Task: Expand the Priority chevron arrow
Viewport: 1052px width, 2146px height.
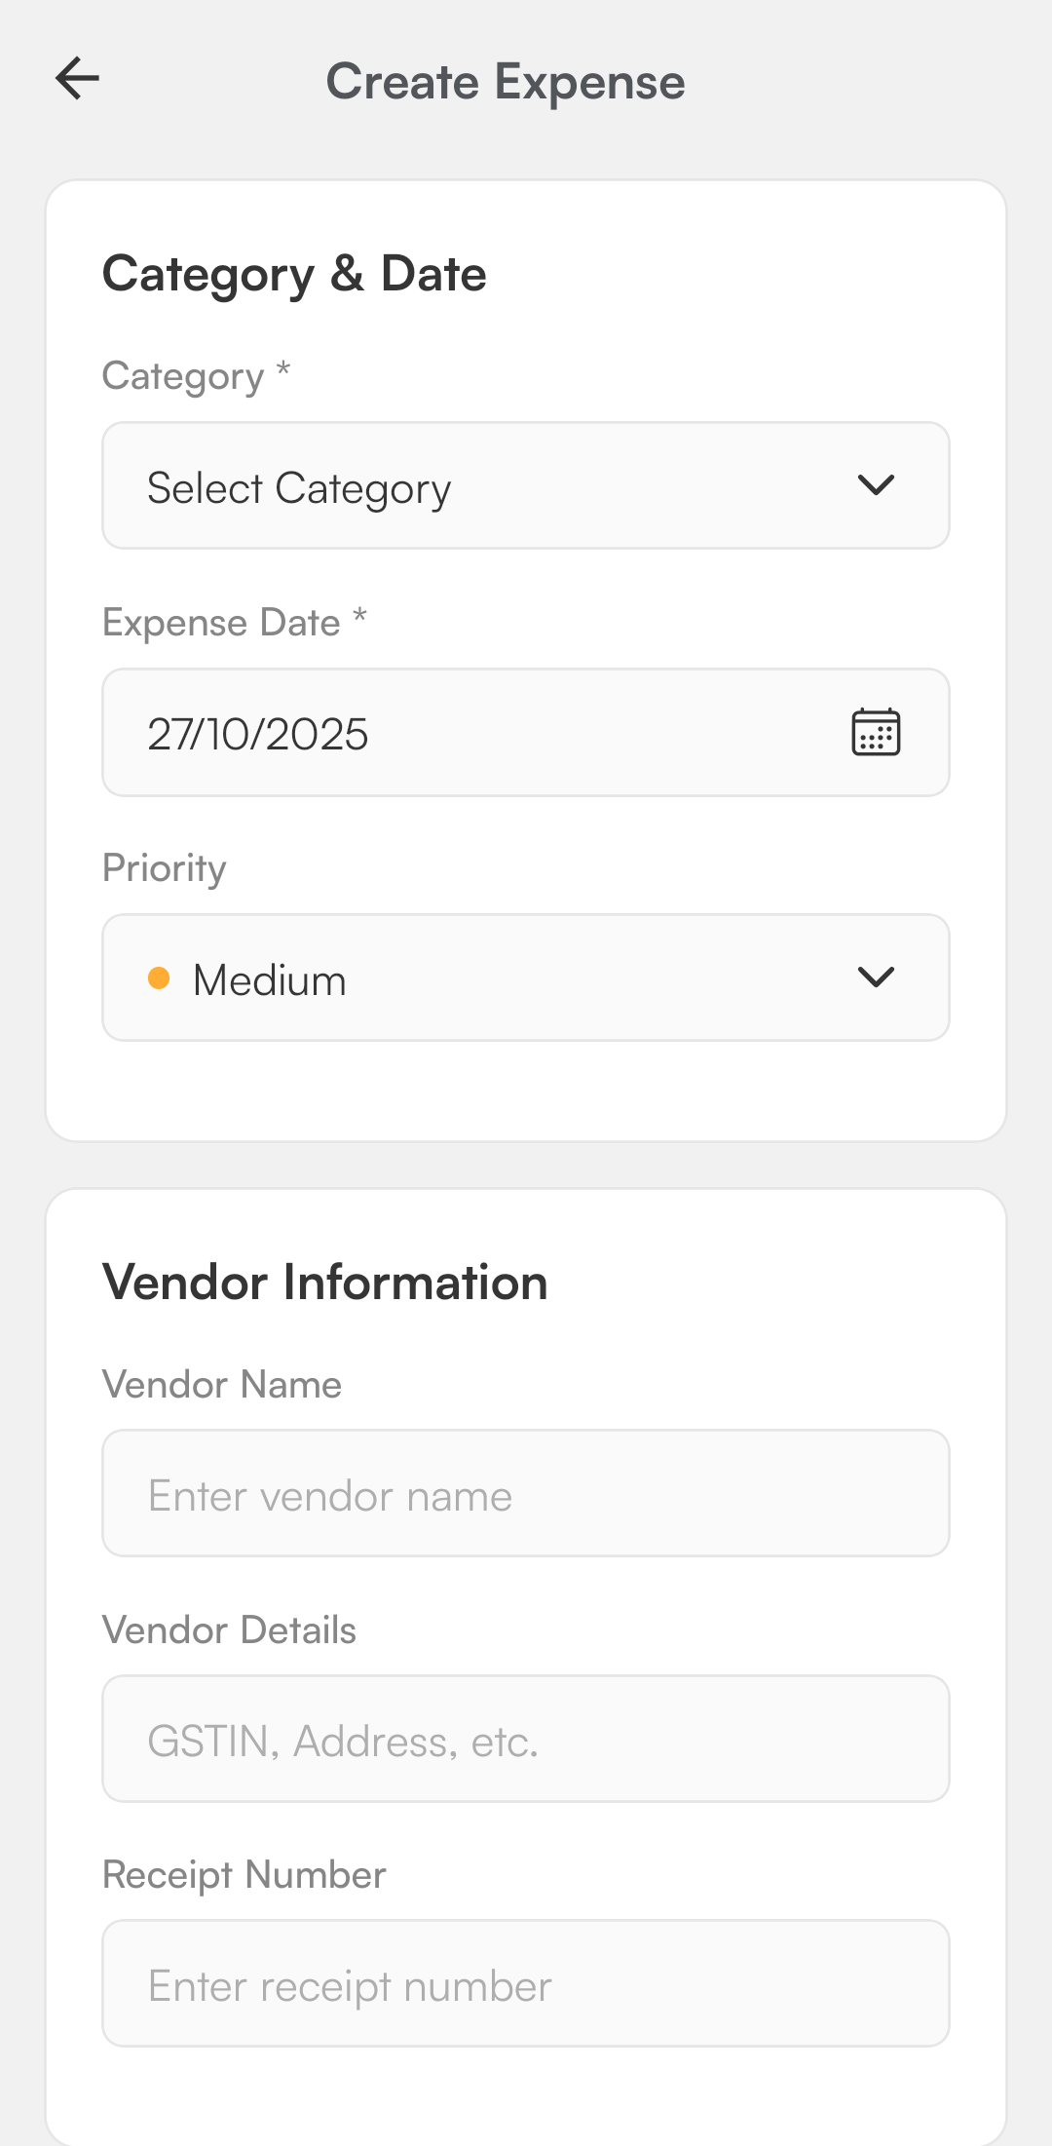Action: click(876, 977)
